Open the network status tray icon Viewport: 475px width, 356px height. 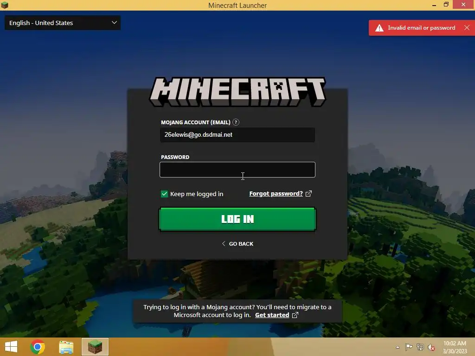click(x=420, y=347)
